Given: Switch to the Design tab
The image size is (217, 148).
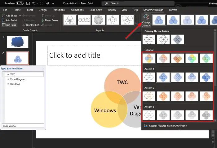Looking at the screenshot, I should (x=42, y=10).
